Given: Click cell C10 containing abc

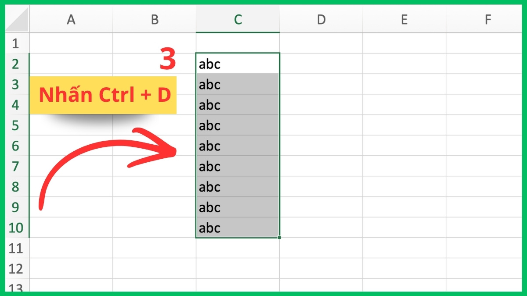Looking at the screenshot, I should pos(238,228).
